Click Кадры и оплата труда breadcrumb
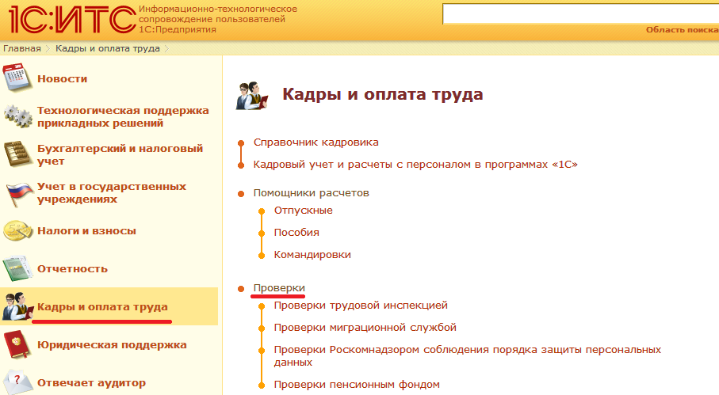The image size is (719, 395). [108, 48]
